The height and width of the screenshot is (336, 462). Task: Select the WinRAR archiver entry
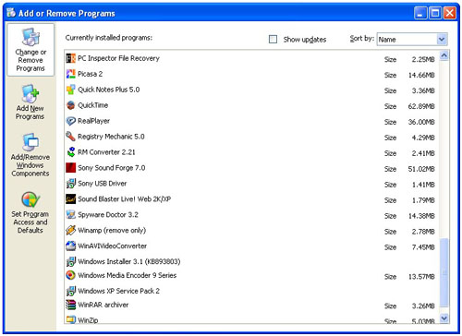[251, 305]
